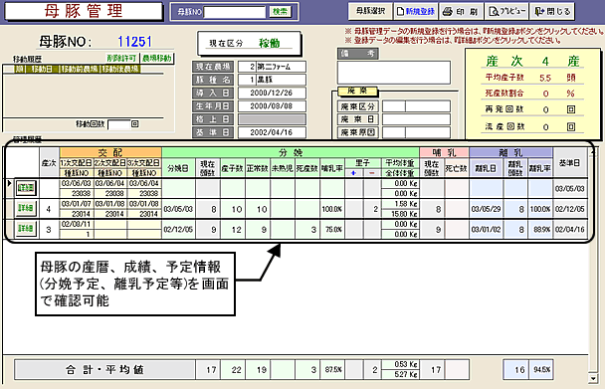This screenshot has width=605, height=389.
Task: Click the 平均産子数 value 5.5
Action: 545,78
